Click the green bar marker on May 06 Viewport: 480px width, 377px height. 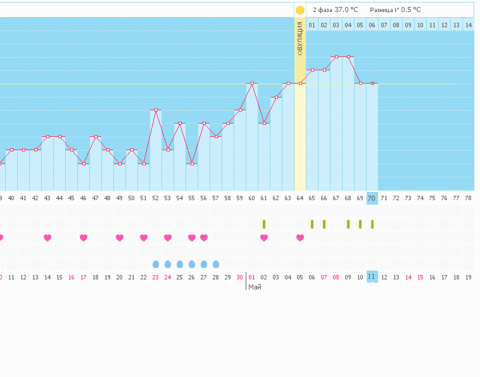click(x=312, y=224)
